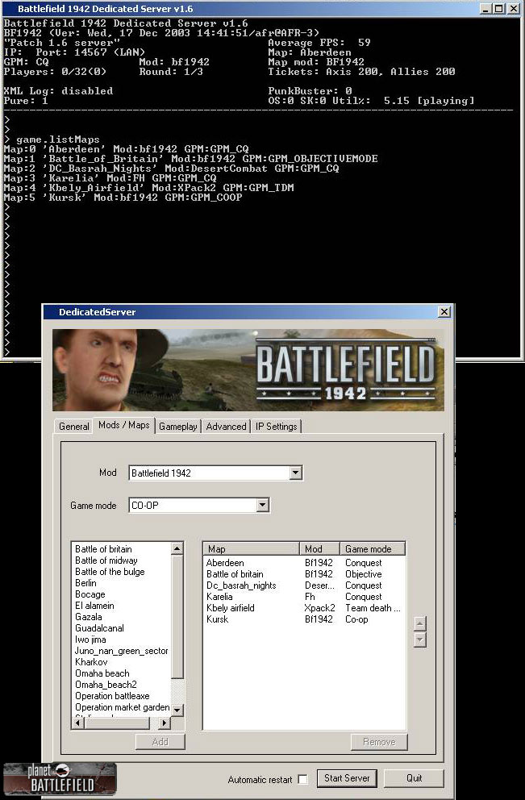Select Karelia row in rotation table
The image size is (525, 800).
pos(304,597)
